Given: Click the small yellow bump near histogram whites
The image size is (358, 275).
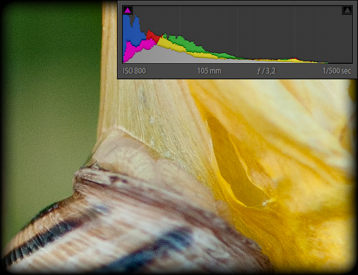Looking at the screenshot, I should pos(293,61).
